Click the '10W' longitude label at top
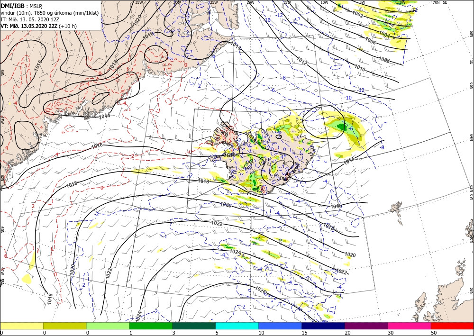This screenshot has width=474, height=336. 324,2
